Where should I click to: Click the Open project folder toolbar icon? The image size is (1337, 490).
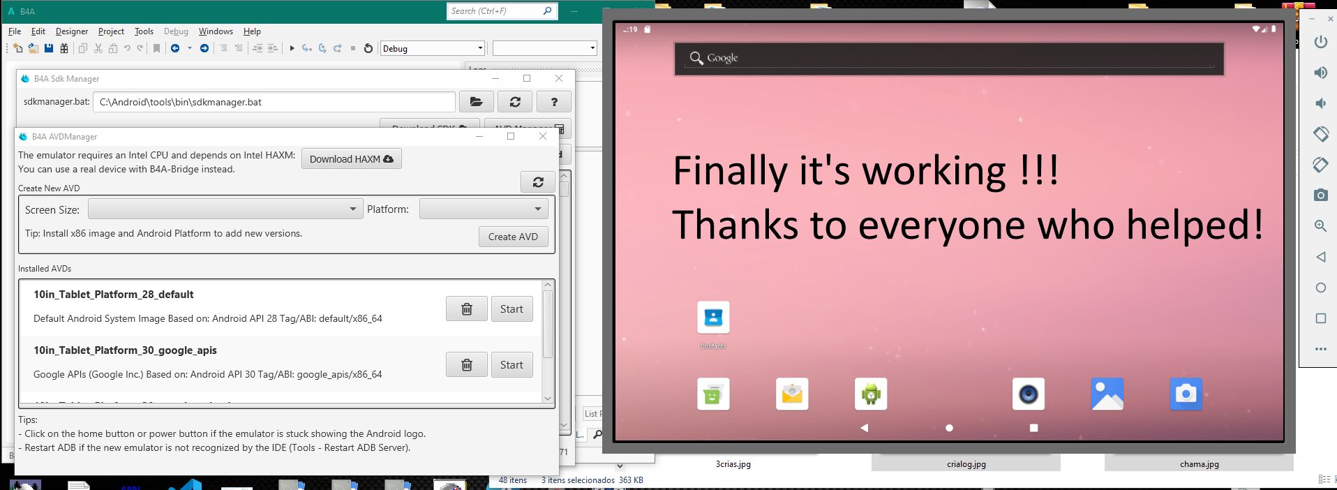pyautogui.click(x=33, y=48)
